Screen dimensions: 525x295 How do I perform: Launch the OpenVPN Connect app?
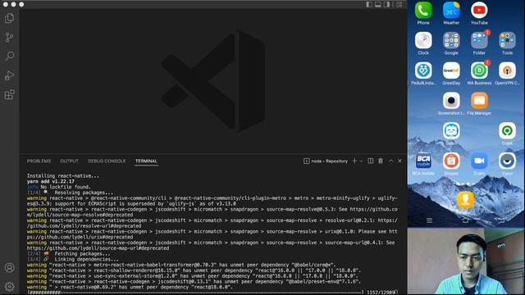[x=507, y=74]
